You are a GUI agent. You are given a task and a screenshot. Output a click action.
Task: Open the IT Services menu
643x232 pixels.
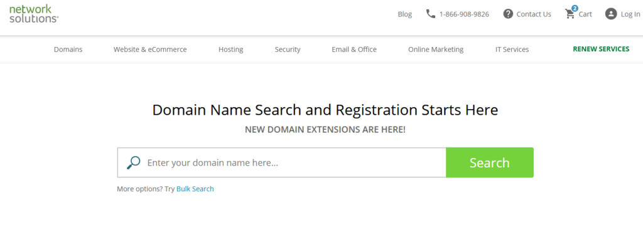tap(512, 50)
